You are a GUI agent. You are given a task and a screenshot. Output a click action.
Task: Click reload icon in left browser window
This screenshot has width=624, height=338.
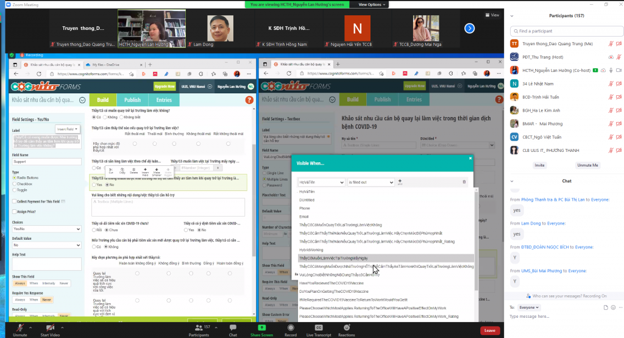[x=38, y=74]
